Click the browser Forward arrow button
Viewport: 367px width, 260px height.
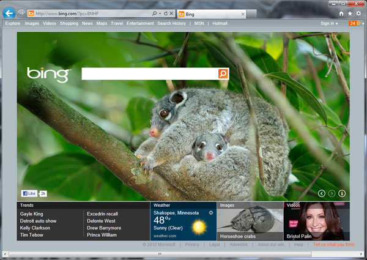[x=21, y=13]
